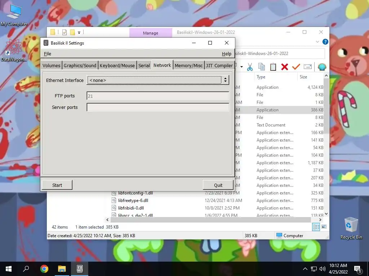Open taskbar Search

pyautogui.click(x=26, y=269)
